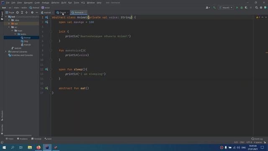Open IDE settings gear in top toolbar

point(261,8)
